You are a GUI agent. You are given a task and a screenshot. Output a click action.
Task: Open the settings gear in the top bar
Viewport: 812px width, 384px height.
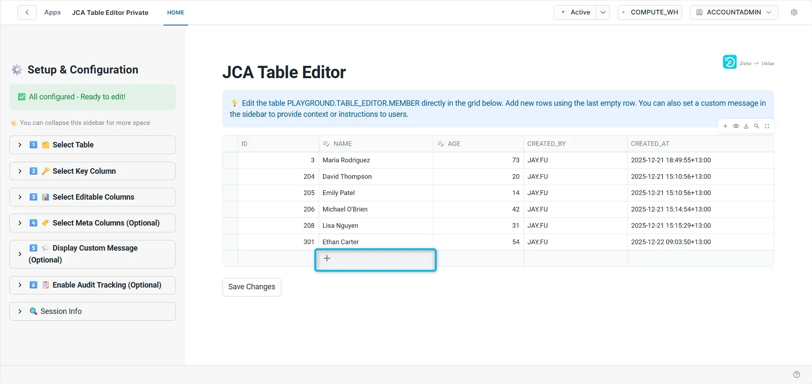coord(795,12)
